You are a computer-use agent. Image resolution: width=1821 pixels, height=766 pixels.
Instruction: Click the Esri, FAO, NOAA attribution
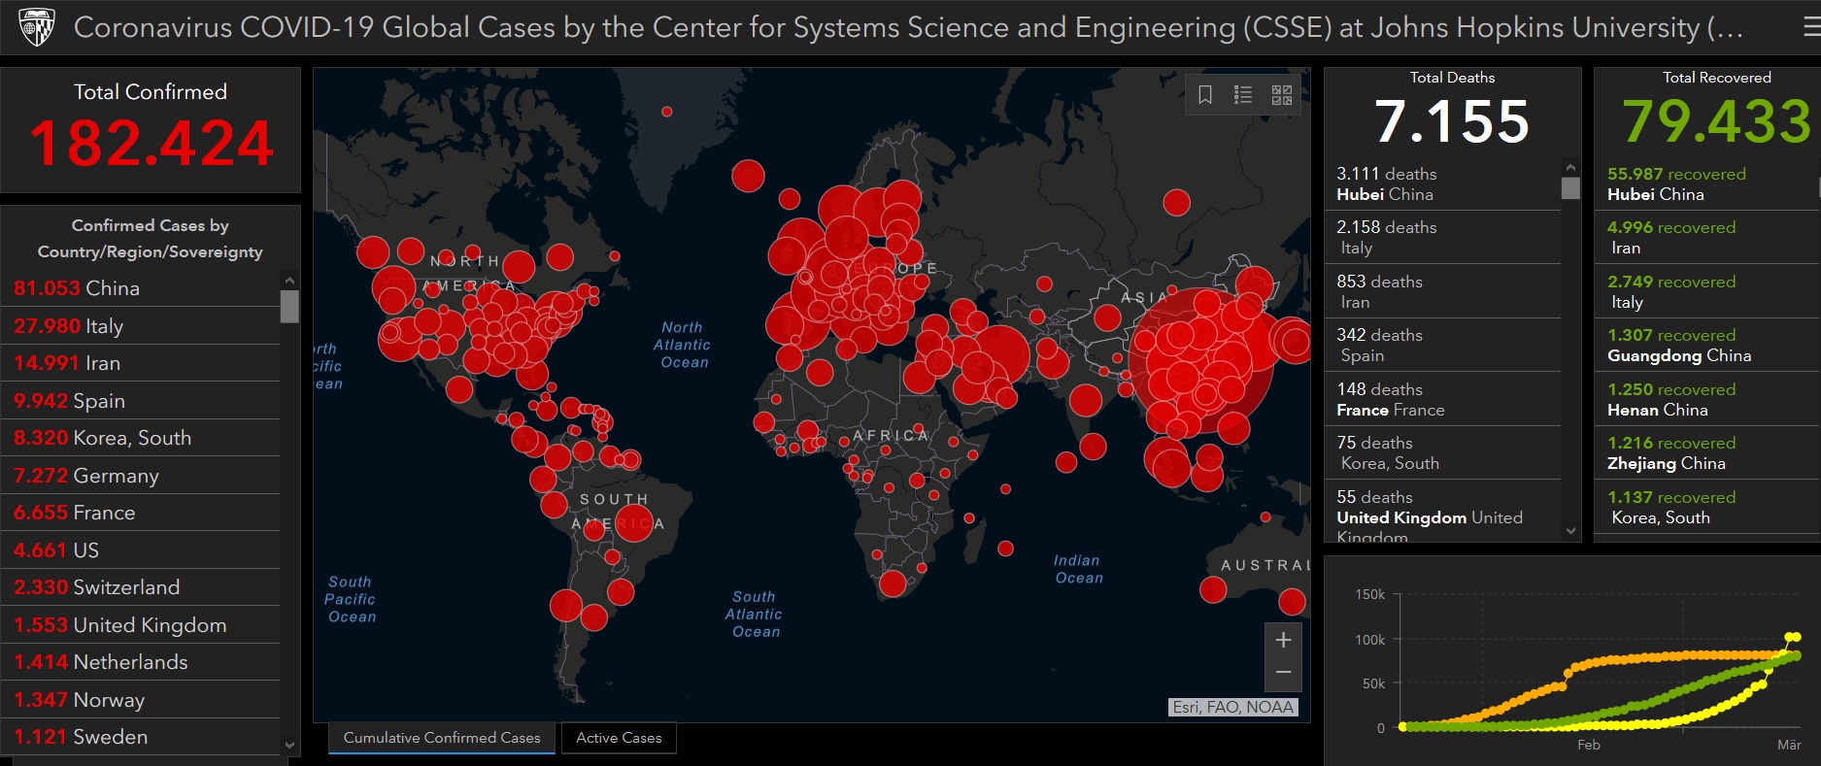pyautogui.click(x=1232, y=707)
